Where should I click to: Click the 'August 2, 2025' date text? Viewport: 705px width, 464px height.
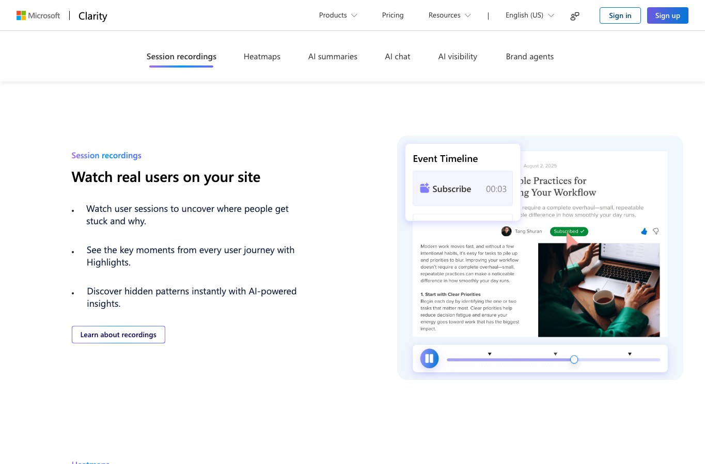point(540,166)
